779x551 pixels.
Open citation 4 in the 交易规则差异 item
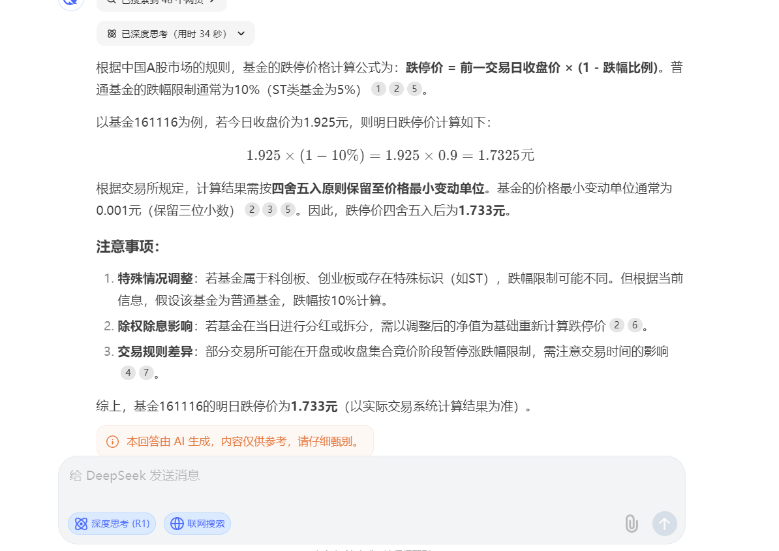[128, 373]
